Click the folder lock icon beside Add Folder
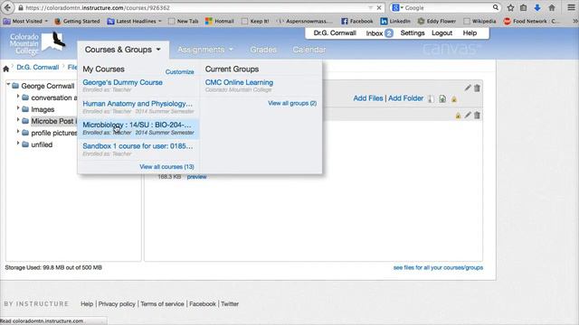Screen dimensions: 579x325 (x=454, y=99)
